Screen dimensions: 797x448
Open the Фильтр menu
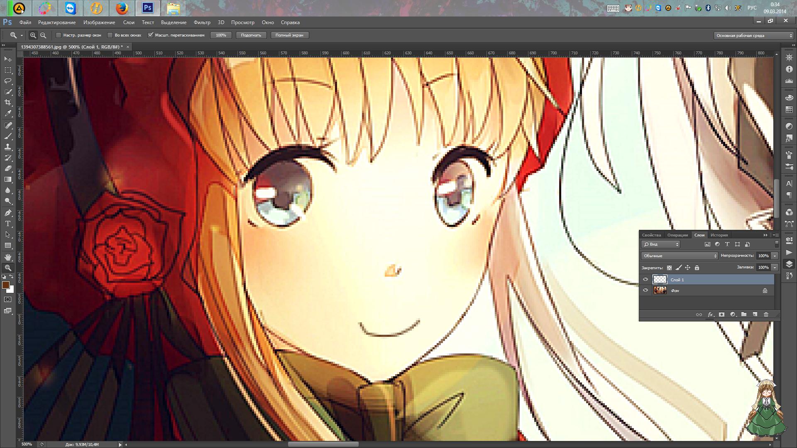202,22
